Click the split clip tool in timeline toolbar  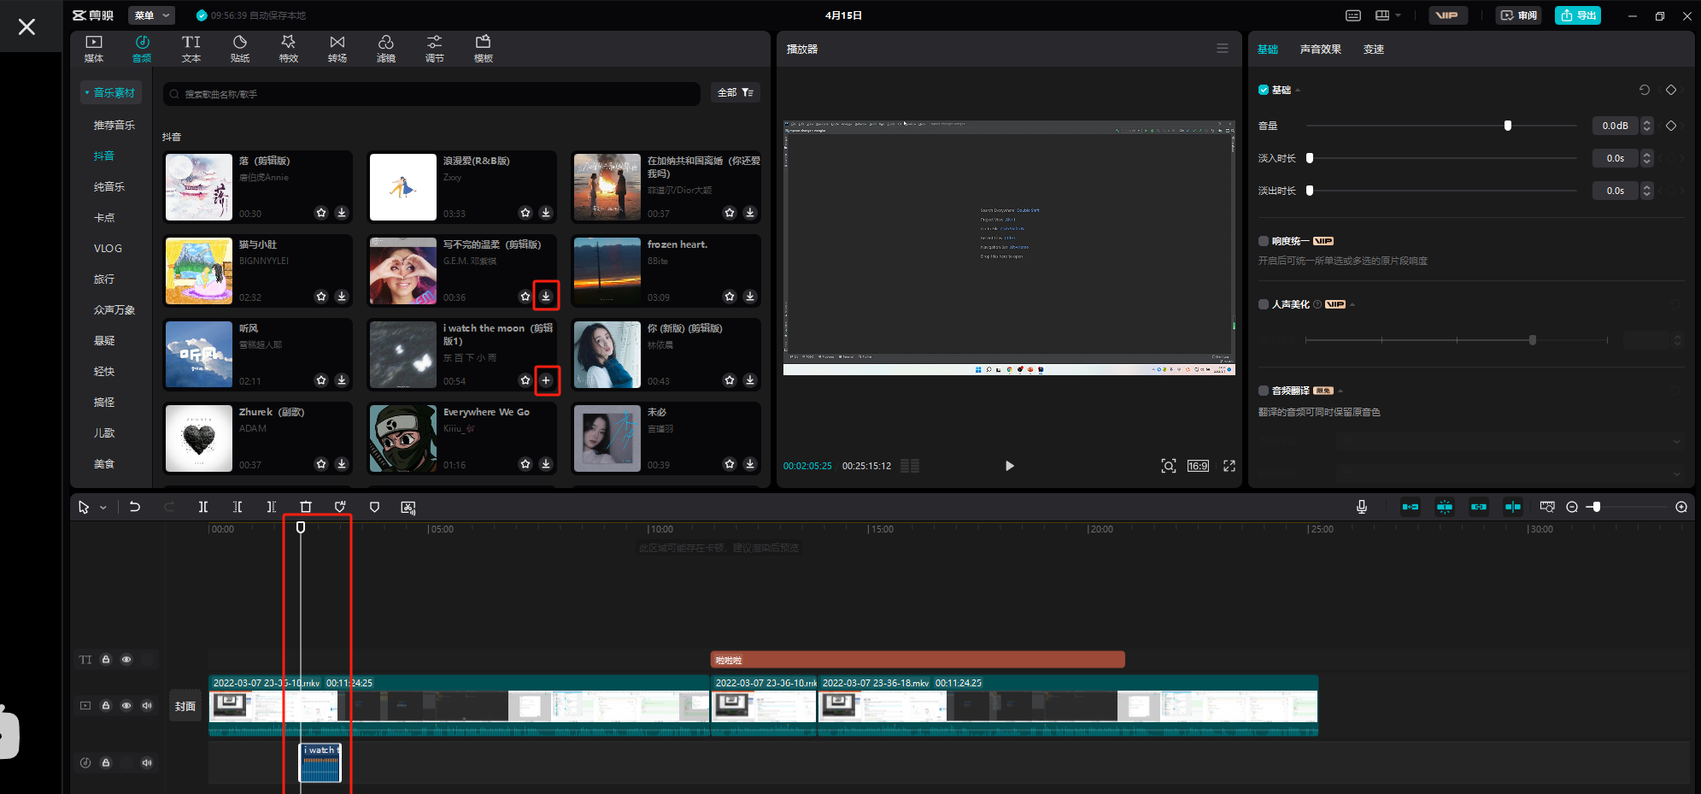click(x=203, y=507)
